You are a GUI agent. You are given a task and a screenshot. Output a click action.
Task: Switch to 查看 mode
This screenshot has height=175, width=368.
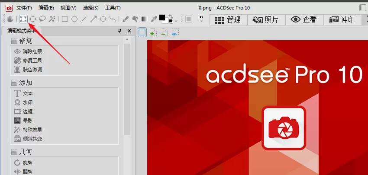pyautogui.click(x=305, y=20)
